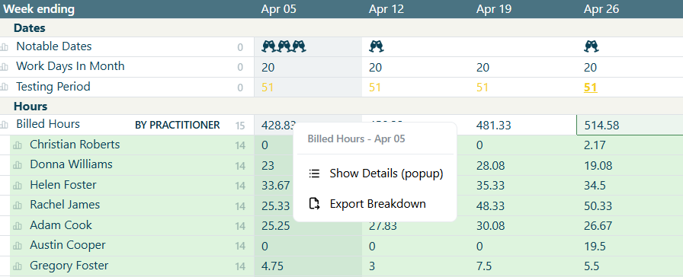Click the Notable Dates row label
Viewport: 683px width, 277px height.
(x=54, y=46)
